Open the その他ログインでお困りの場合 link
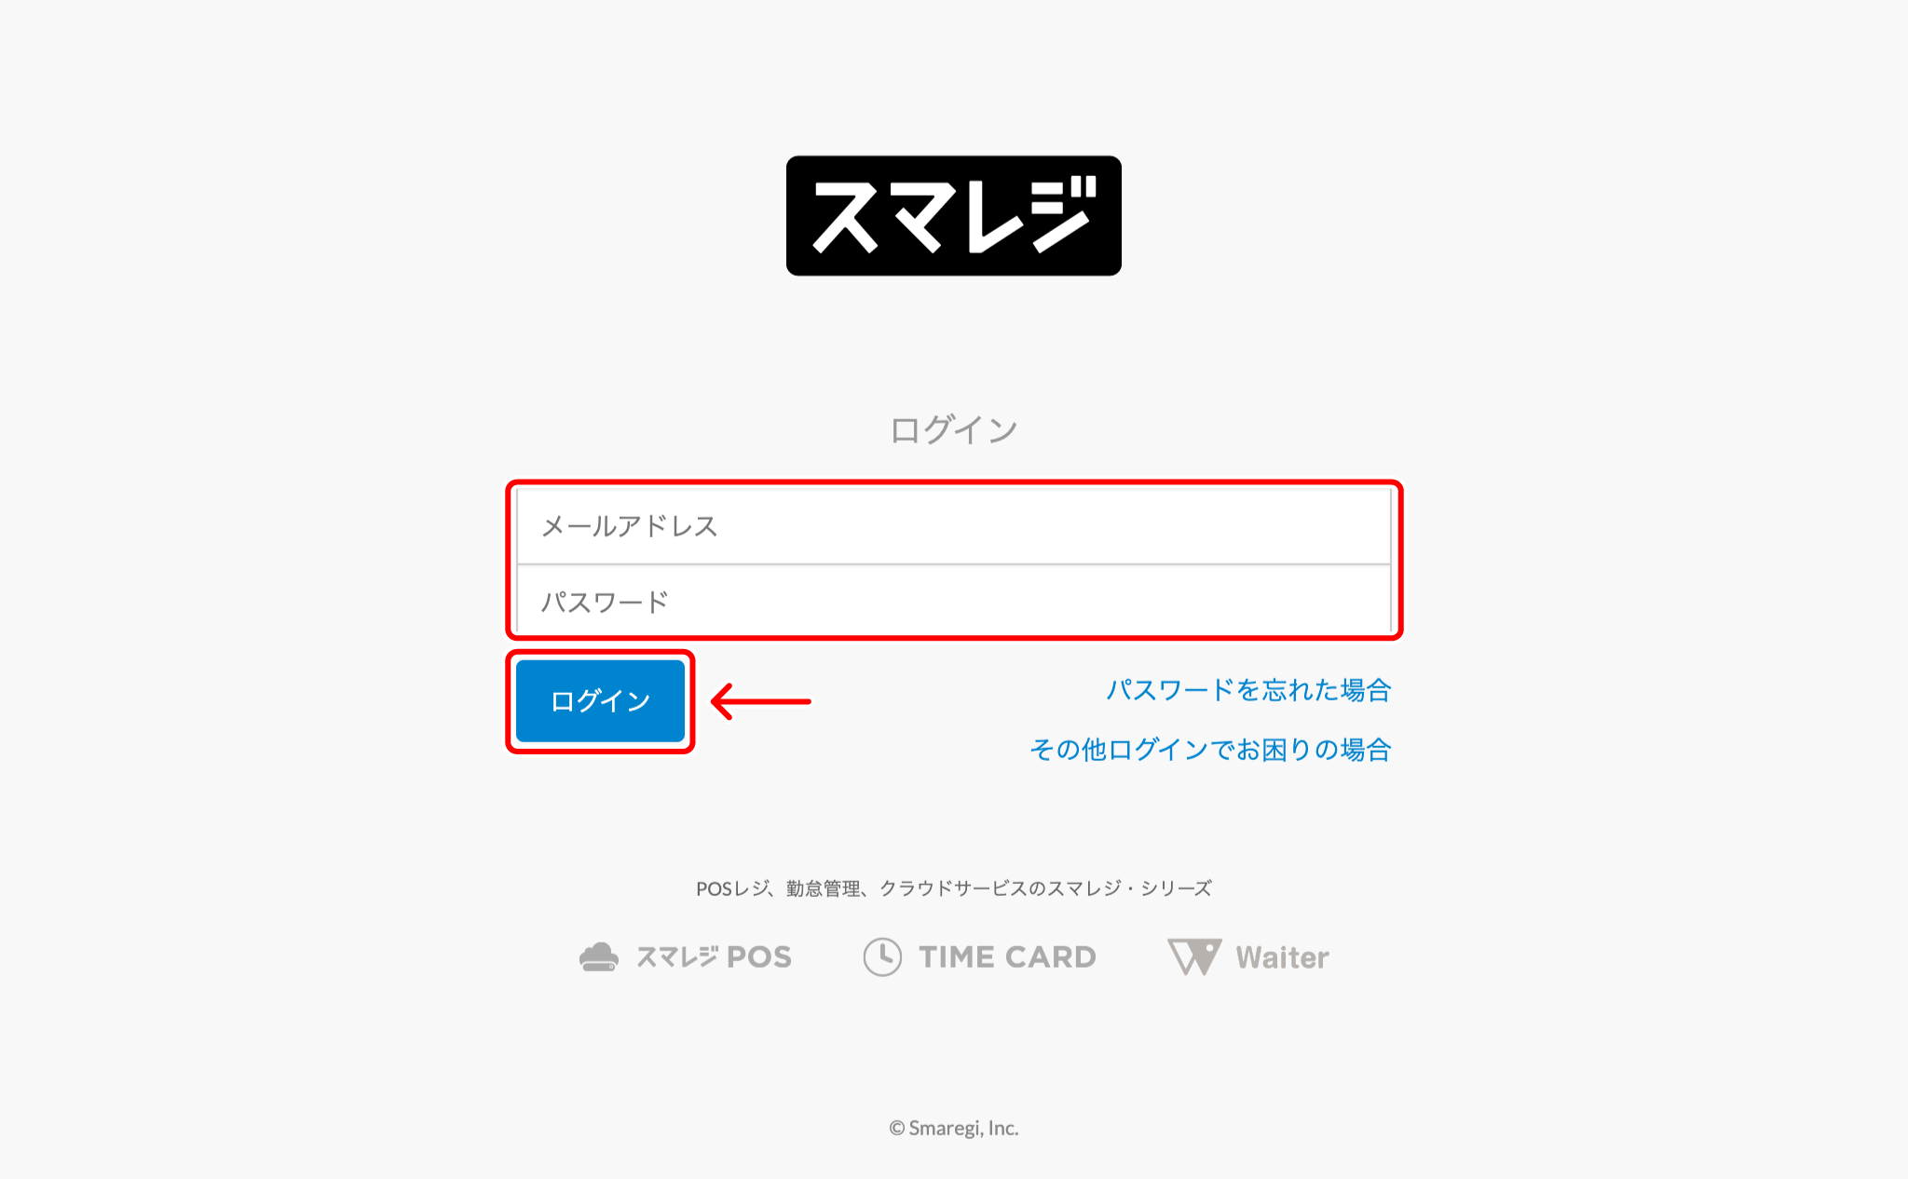Screen dimensions: 1908x1179 [1210, 750]
